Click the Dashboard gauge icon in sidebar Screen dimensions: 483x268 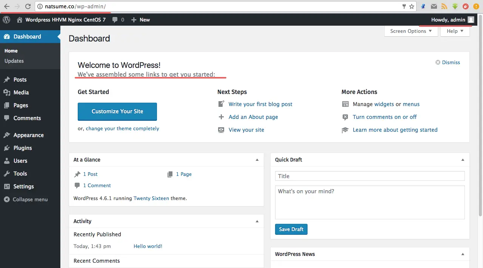click(x=6, y=37)
